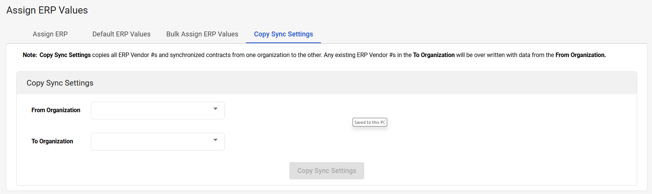Click bold From Organization. ending the note
Image resolution: width=652 pixels, height=194 pixels.
tap(580, 55)
